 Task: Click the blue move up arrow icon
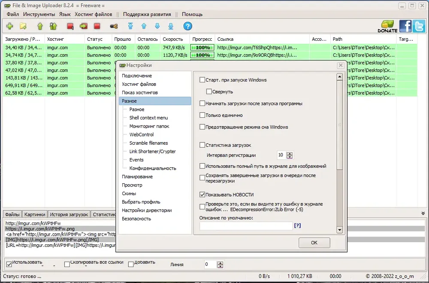pyautogui.click(x=144, y=26)
